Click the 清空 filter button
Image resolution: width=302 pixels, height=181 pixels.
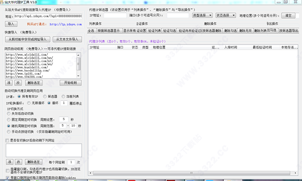pyautogui.click(x=288, y=16)
